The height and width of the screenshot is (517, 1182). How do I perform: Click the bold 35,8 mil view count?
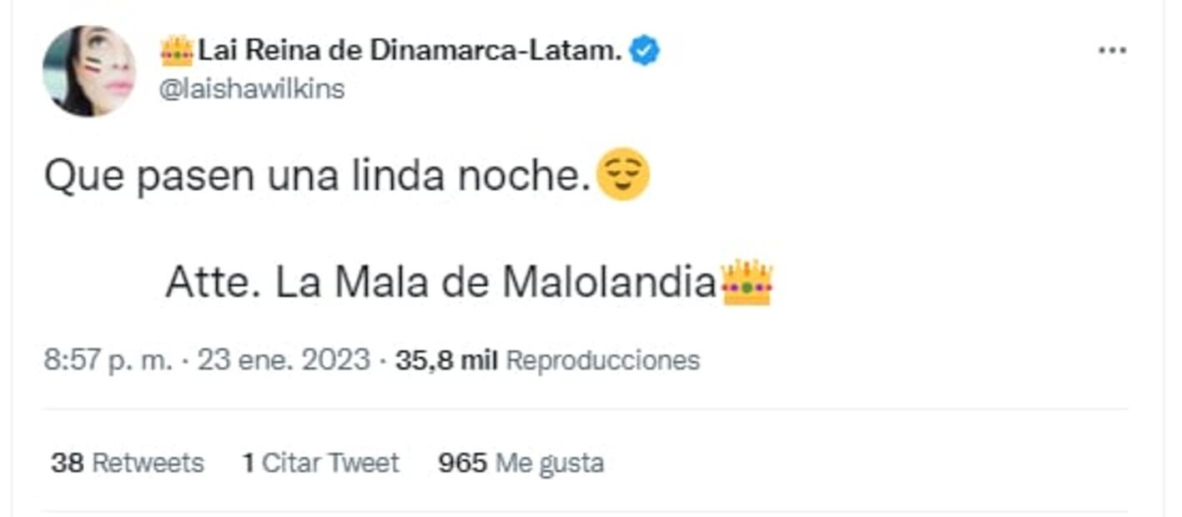coord(446,360)
